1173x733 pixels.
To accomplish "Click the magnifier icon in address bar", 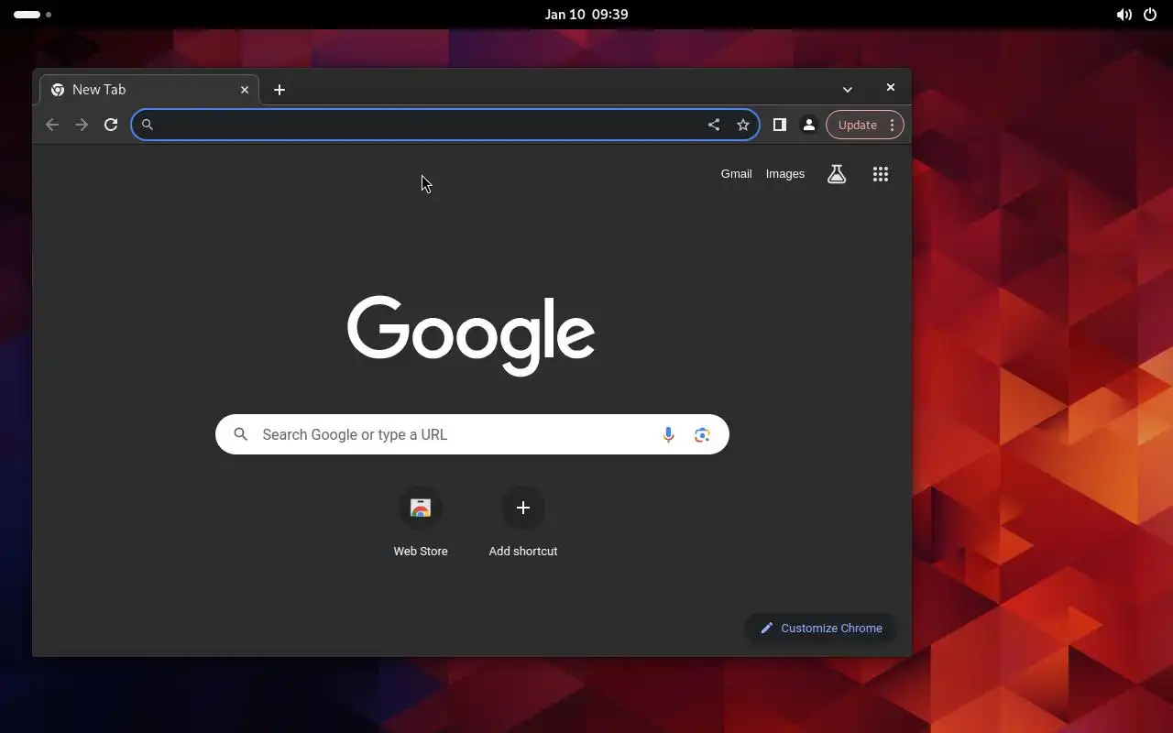I will tap(148, 125).
